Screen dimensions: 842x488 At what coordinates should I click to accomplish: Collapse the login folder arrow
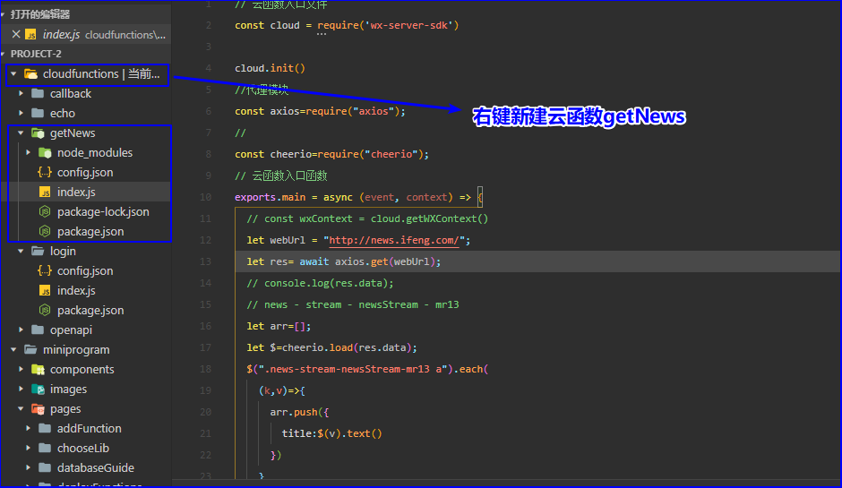click(21, 251)
